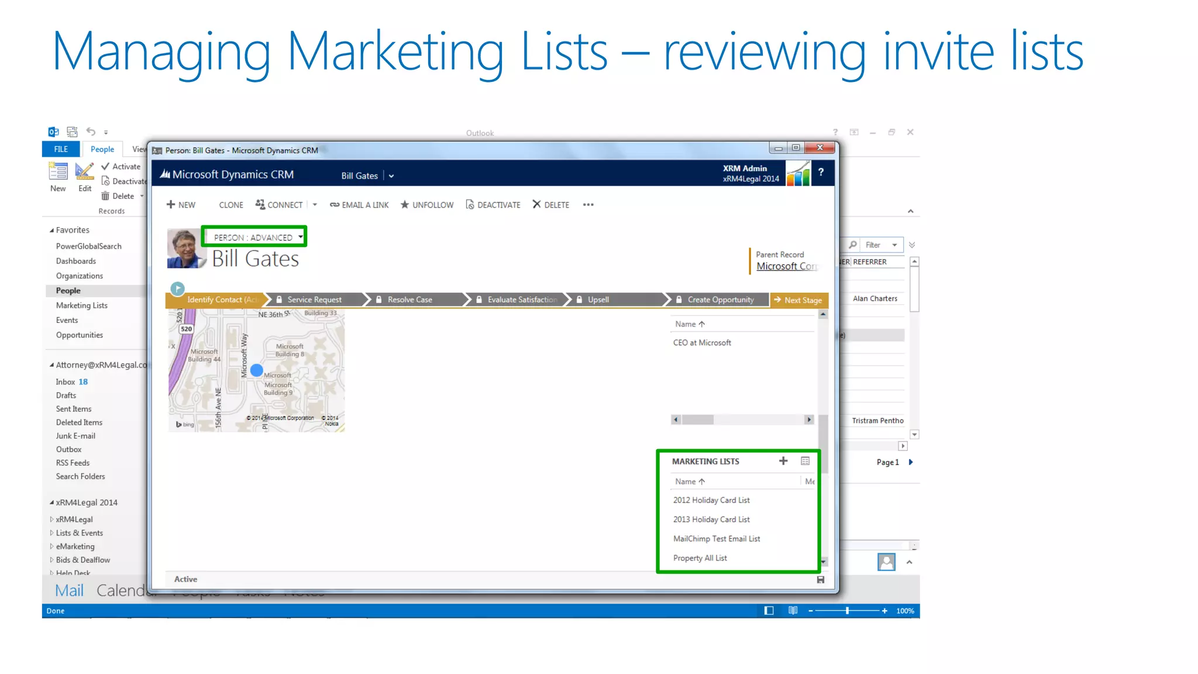This screenshot has height=674, width=1198.
Task: Select Tristram Pentho row in Outlook list
Action: [x=877, y=421]
